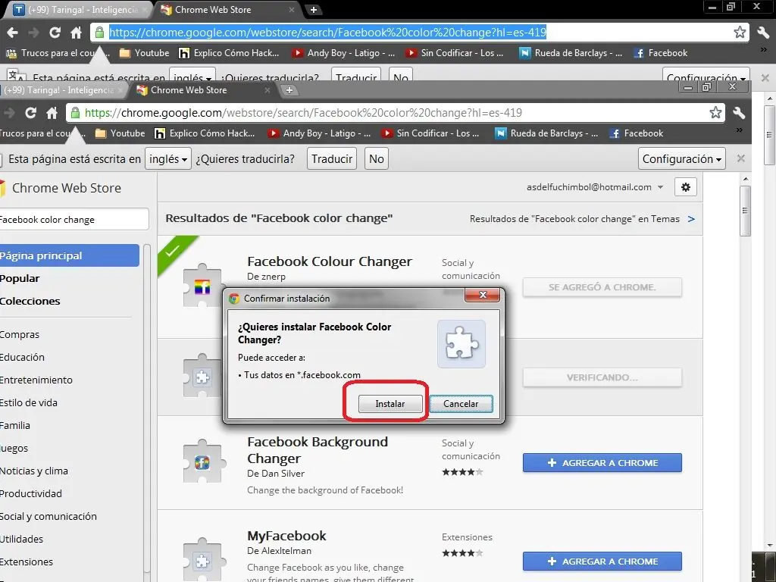This screenshot has height=582, width=776.
Task: Open the Rueda de Barclays bookmark in the inner window
Action: pos(547,133)
